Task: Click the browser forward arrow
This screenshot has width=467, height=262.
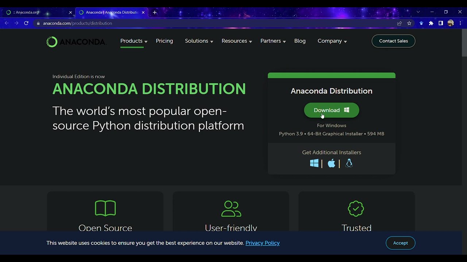Action: [x=16, y=23]
